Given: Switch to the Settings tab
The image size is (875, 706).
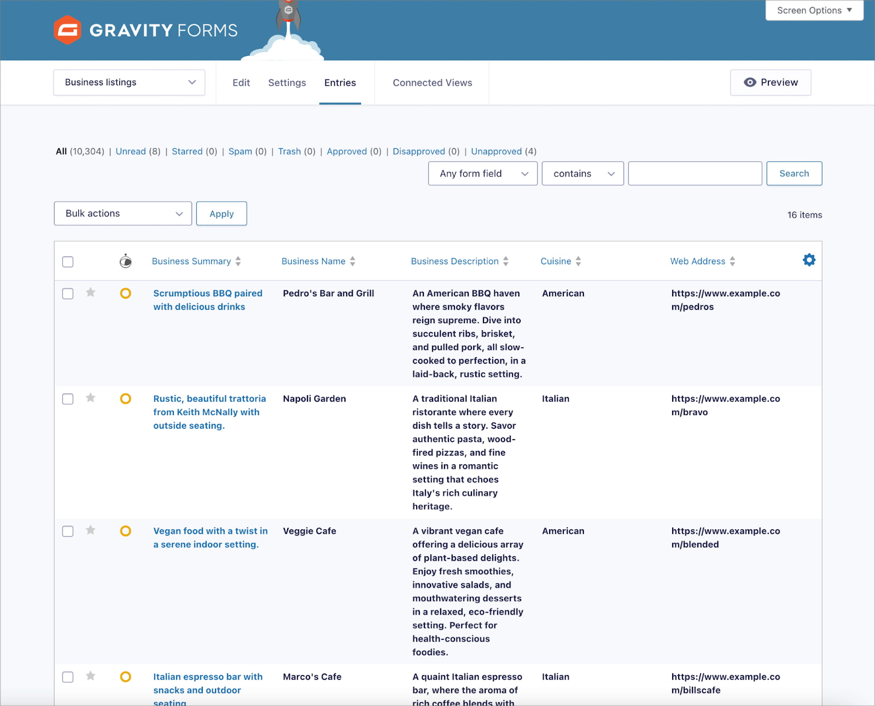Looking at the screenshot, I should (x=287, y=83).
